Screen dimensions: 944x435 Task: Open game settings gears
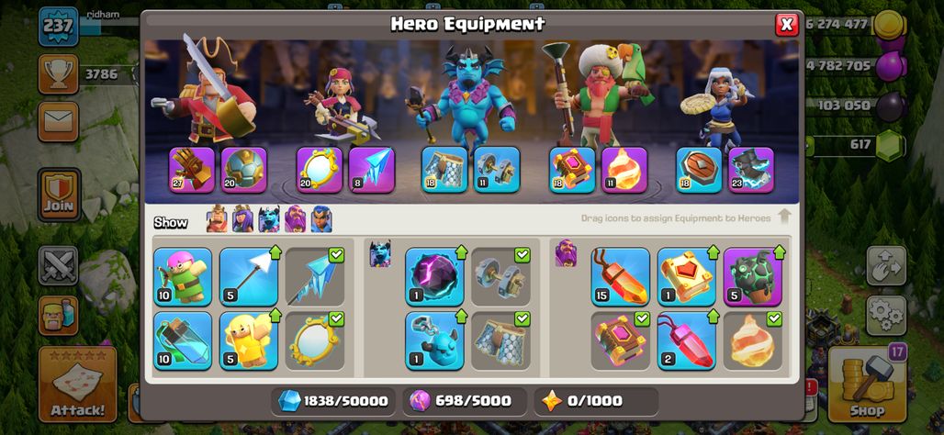pyautogui.click(x=886, y=316)
